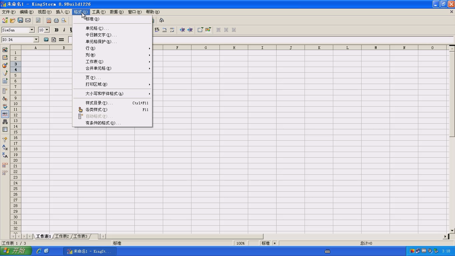Click the AutoFilter funnel icon
This screenshot has width=455, height=256.
tap(5, 139)
